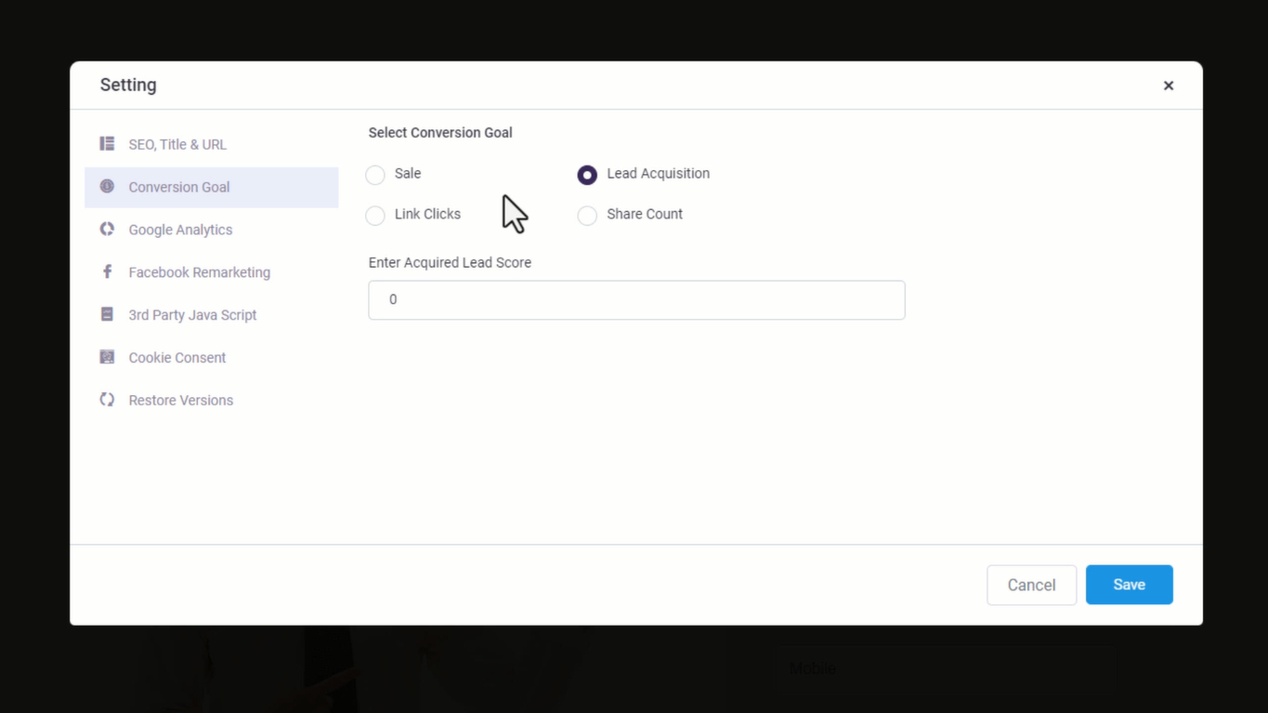
Task: Click the Save button
Action: (x=1129, y=585)
